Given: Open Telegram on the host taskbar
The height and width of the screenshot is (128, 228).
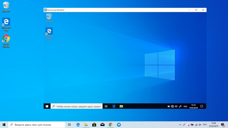Looking at the screenshot, I should coord(119,125).
